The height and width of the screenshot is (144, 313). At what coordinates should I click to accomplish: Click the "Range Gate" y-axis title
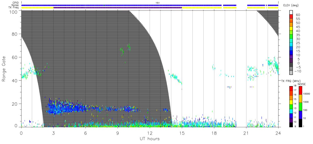coord(4,69)
